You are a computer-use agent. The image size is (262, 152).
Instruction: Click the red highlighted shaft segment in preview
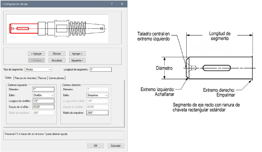coord(24,28)
